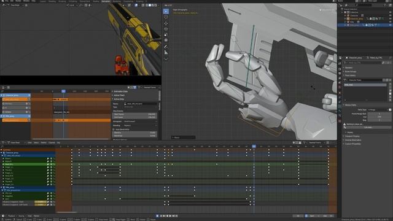Toggle mute checkbox on Hand_IK.L channel
This screenshot has width=393, height=221.
click(x=51, y=164)
